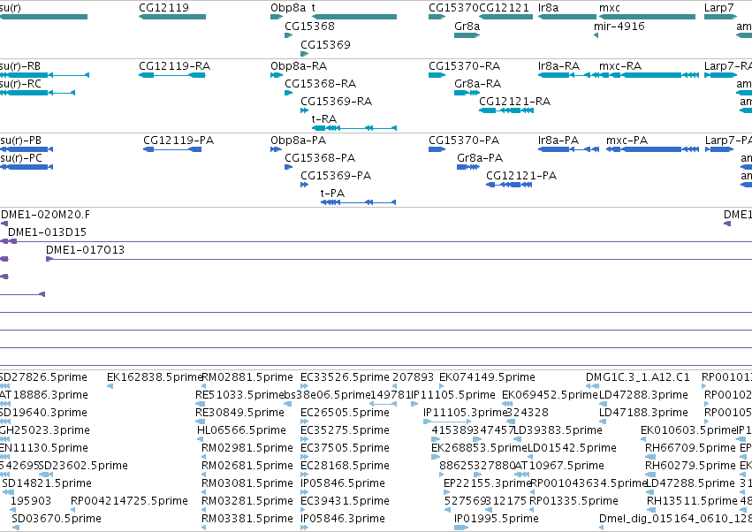Select the Gr8a-PA protein
The height and width of the screenshot is (532, 752).
(x=468, y=167)
